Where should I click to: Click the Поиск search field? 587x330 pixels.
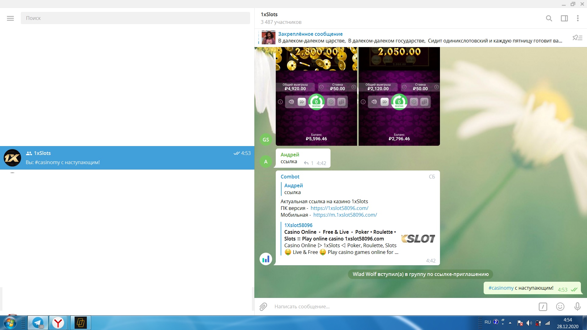[x=135, y=18]
